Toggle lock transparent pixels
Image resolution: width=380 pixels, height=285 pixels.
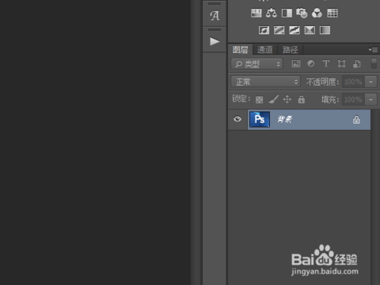(259, 100)
